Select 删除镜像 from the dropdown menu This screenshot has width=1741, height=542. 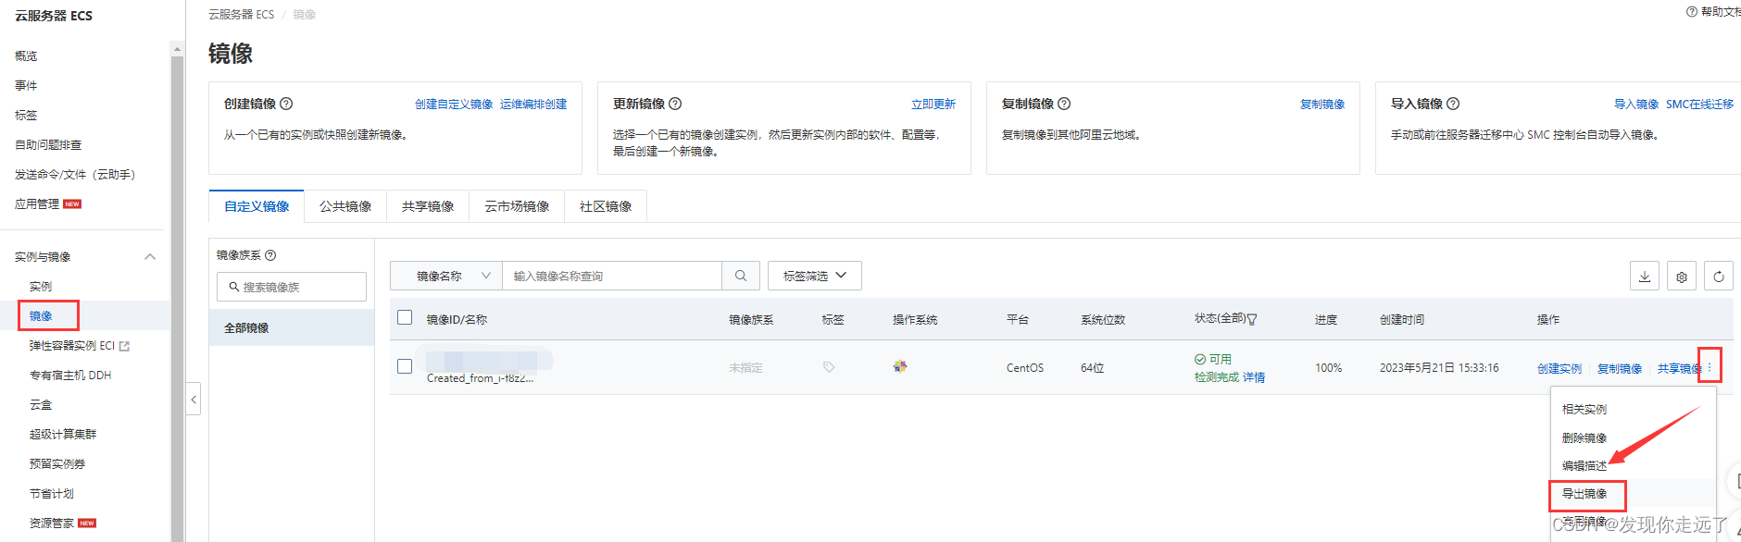[x=1584, y=437]
